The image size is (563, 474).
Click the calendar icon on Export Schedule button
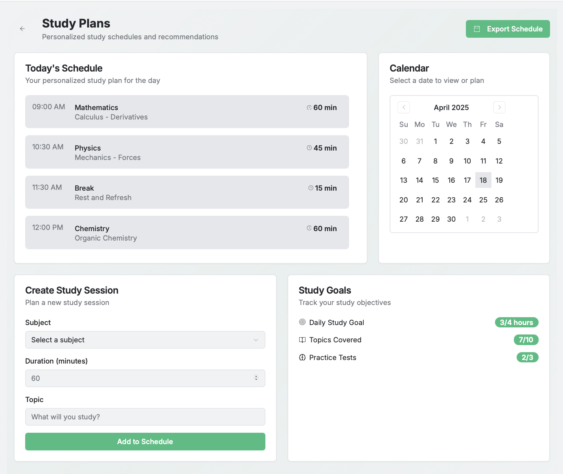click(477, 29)
